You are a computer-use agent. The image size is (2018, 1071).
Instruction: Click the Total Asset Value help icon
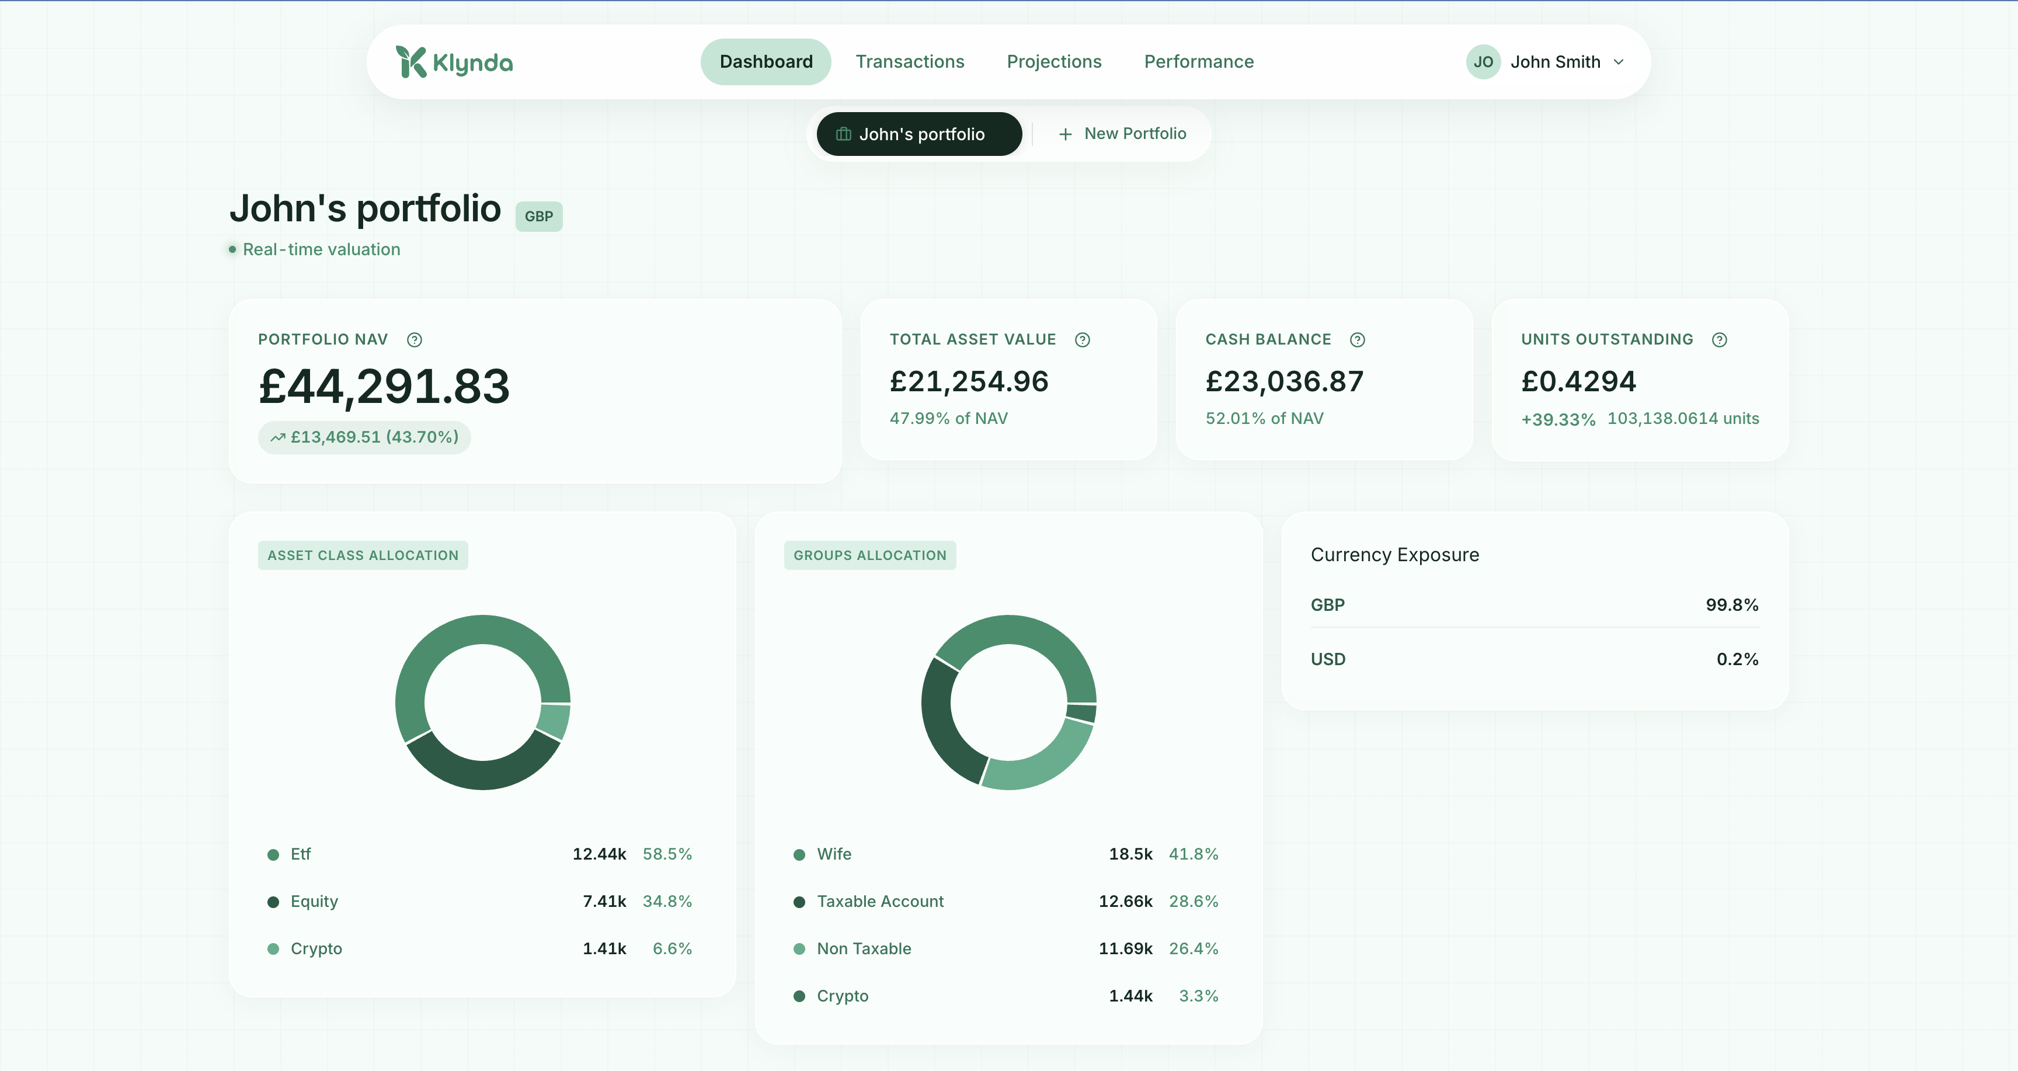click(x=1082, y=339)
